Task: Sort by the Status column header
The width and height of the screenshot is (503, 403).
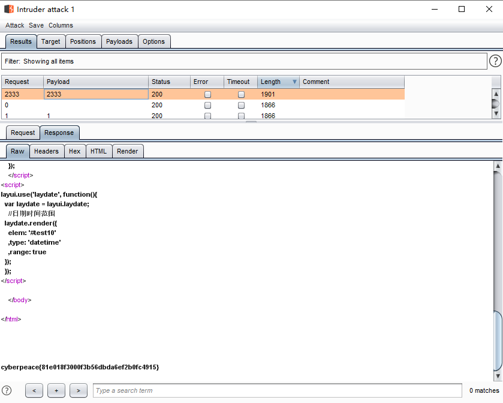Action: coord(169,82)
